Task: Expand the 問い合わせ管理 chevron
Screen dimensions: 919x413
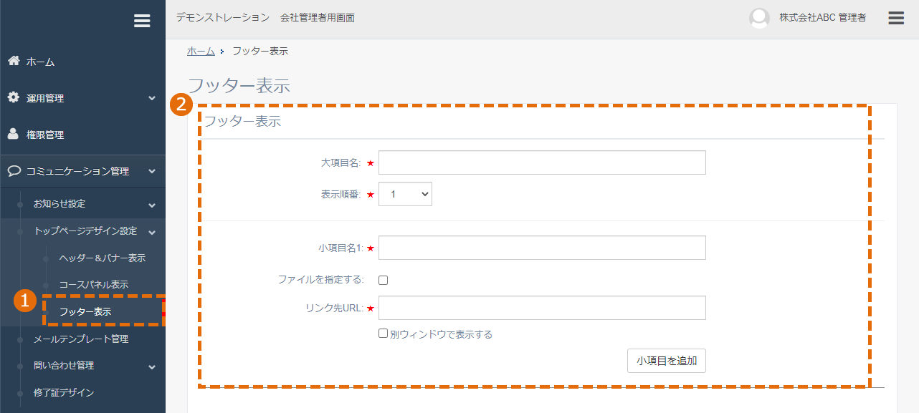Action: pos(152,366)
